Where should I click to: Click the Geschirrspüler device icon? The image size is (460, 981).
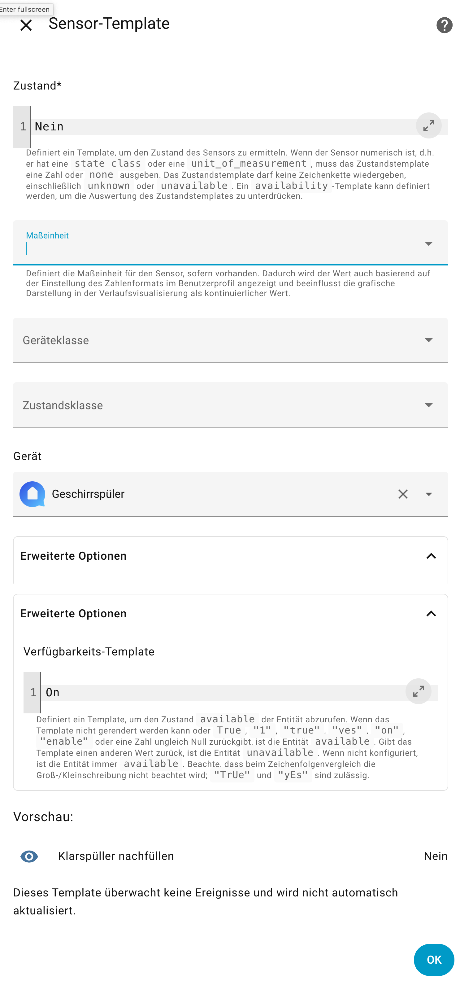[32, 494]
